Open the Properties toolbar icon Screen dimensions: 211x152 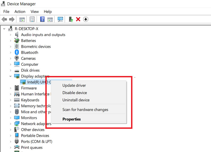click(32, 19)
